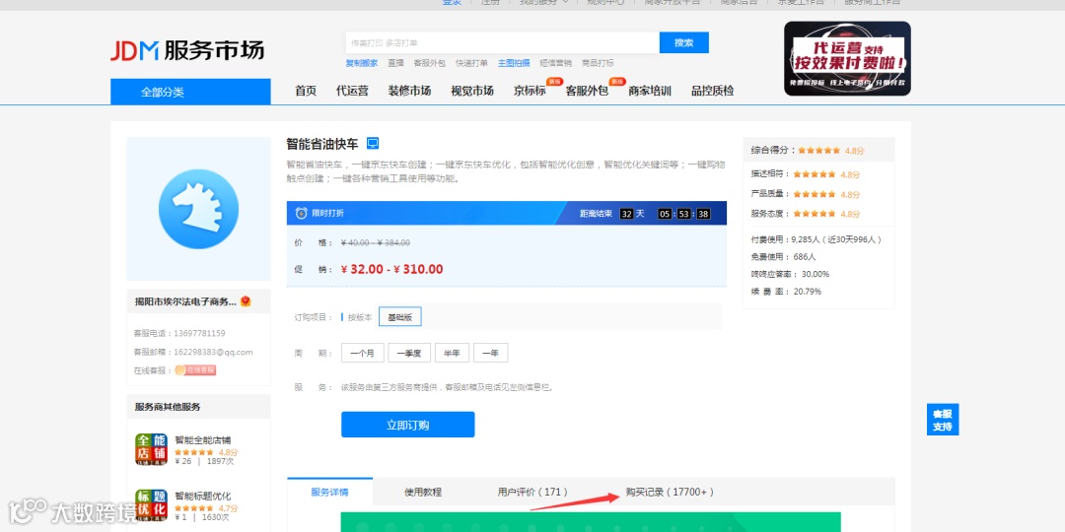Screen dimensions: 1065x532
Task: Click the 智能标题优化 app icon
Action: 151,504
